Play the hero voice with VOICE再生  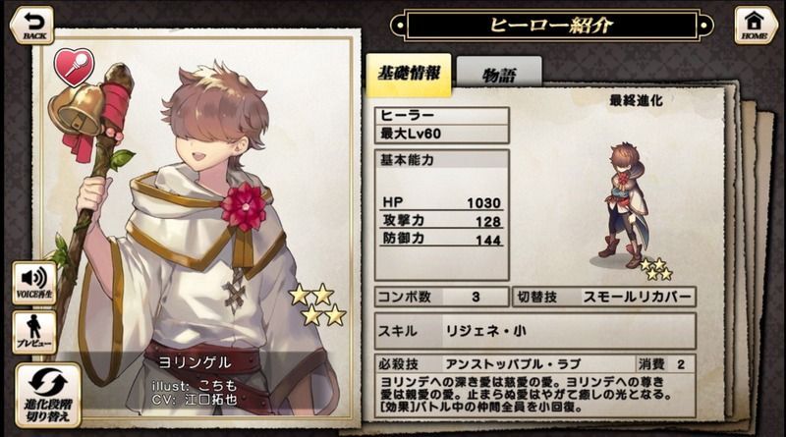click(34, 283)
